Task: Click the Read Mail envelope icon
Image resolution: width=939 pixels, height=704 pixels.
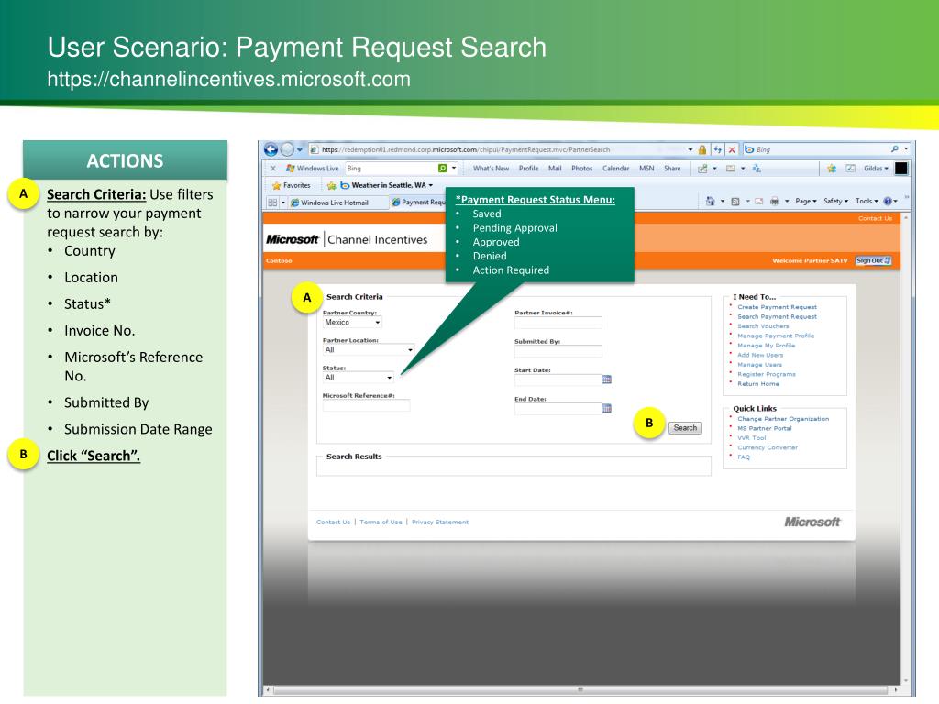Action: pyautogui.click(x=758, y=201)
